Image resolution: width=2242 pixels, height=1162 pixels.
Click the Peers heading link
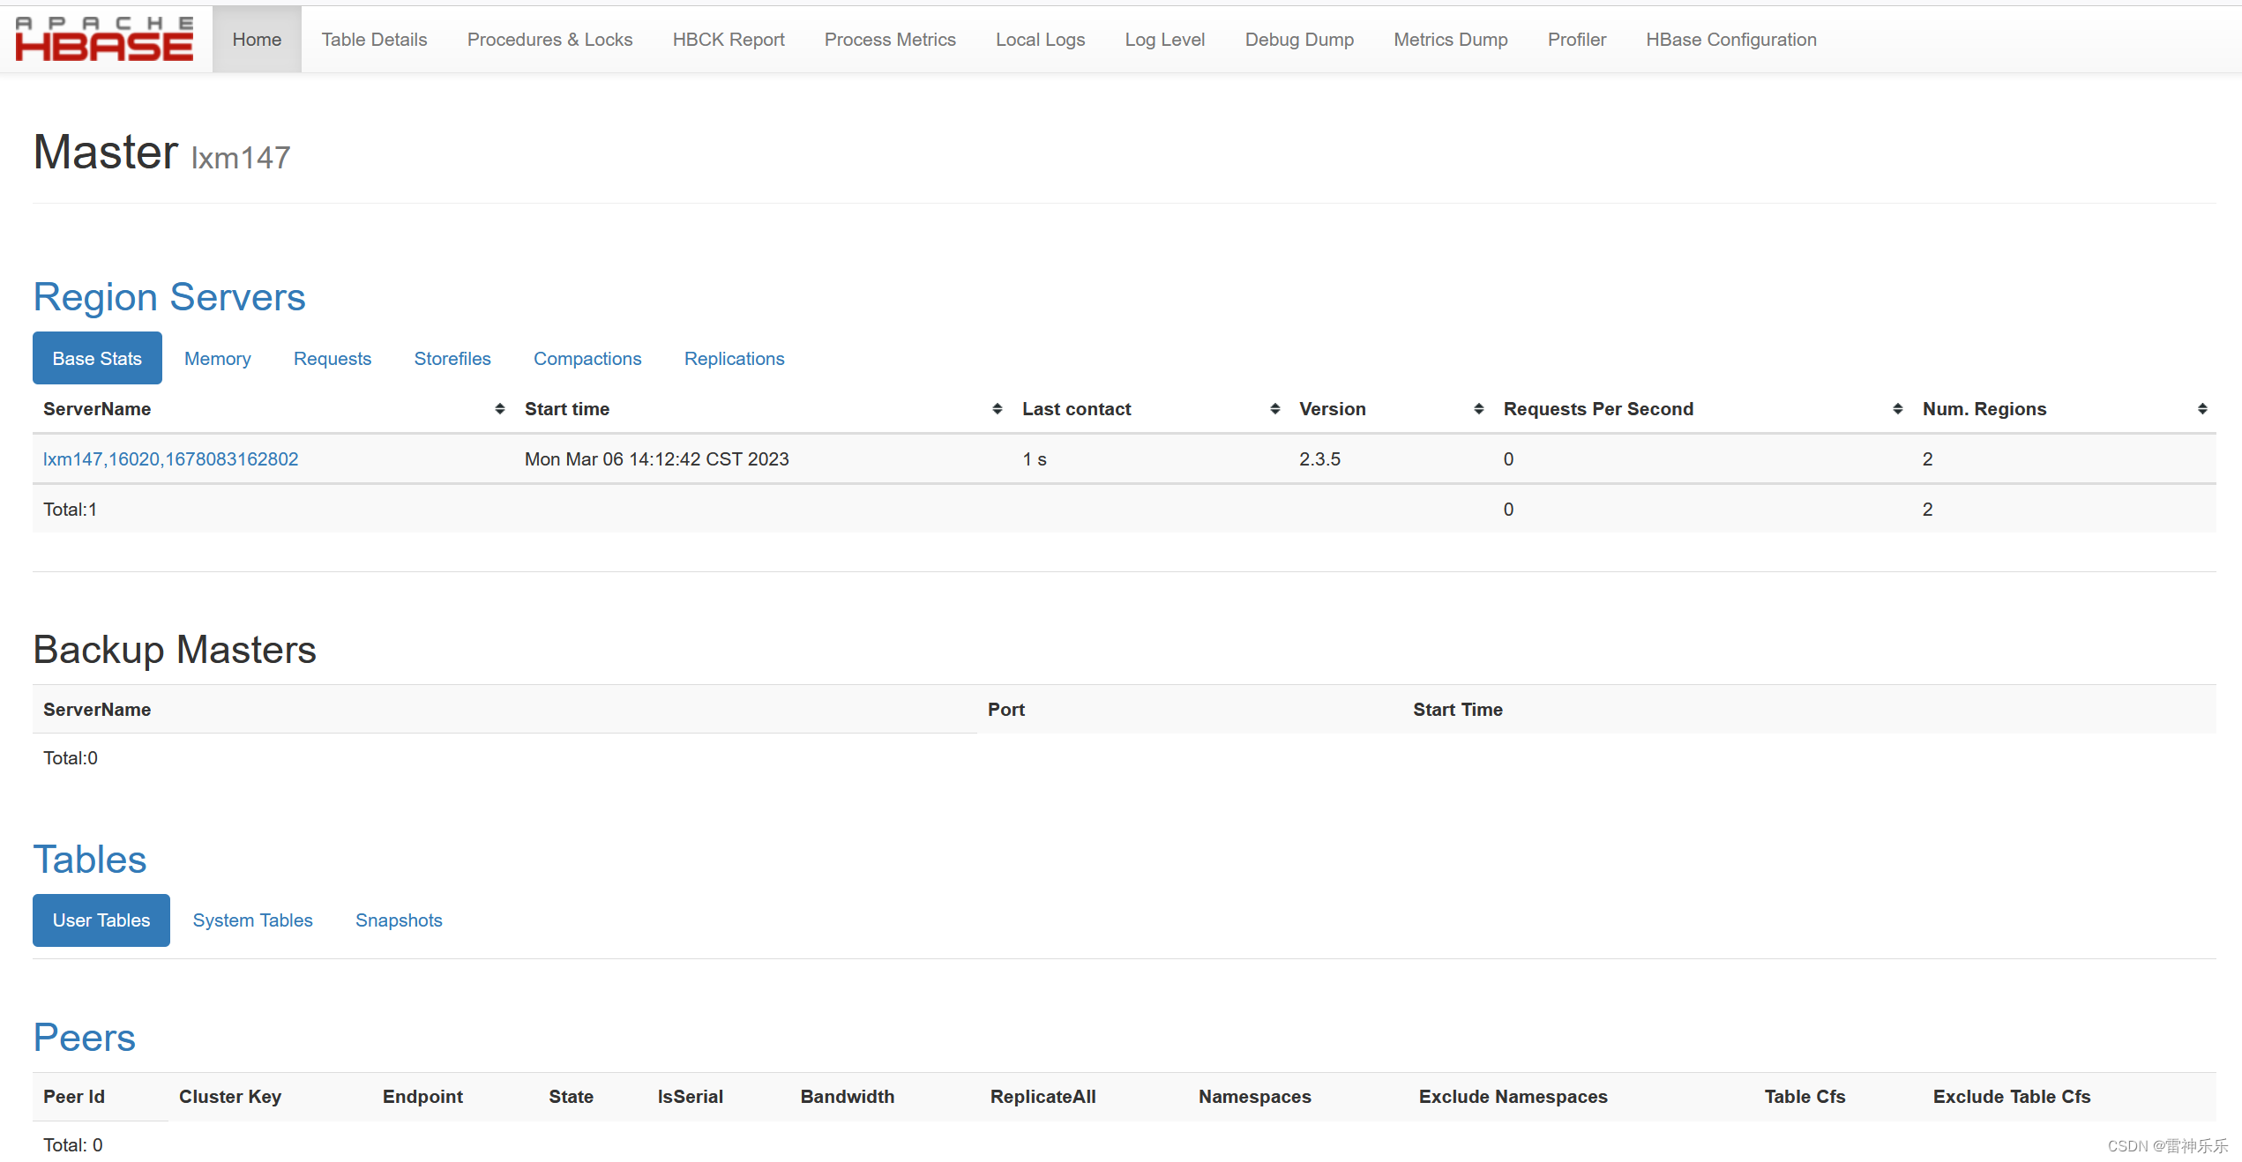coord(85,1038)
